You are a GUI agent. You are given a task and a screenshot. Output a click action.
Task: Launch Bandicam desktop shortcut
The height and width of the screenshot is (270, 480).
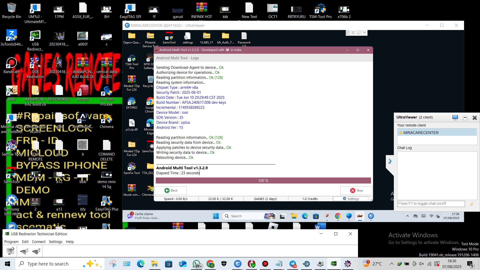click(11, 65)
